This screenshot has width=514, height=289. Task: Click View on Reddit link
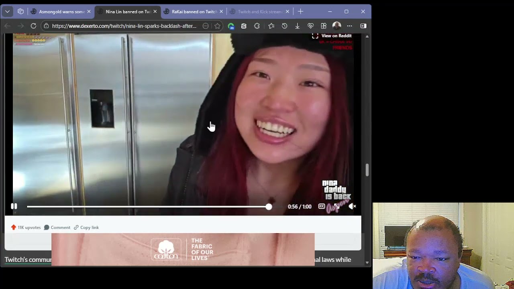(x=332, y=36)
